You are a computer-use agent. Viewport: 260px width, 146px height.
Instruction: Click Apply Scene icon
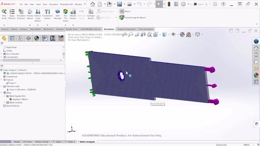point(188,34)
